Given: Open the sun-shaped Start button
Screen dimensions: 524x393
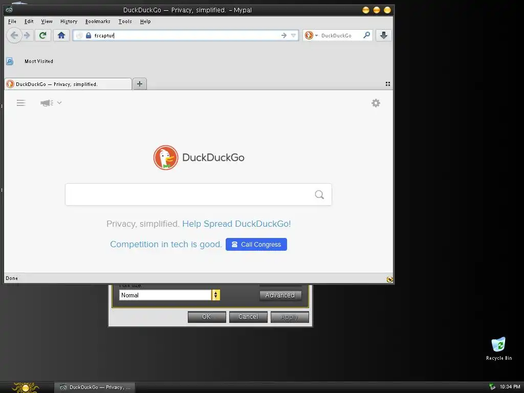Looking at the screenshot, I should point(26,388).
